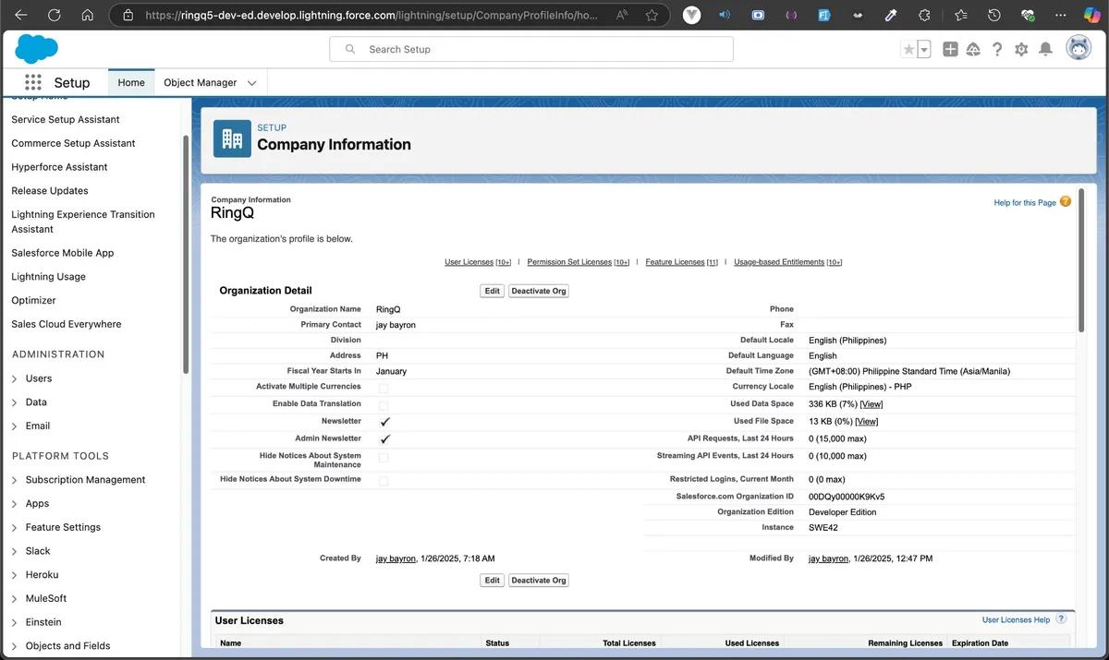View site info via the lock icon
1109x660 pixels.
click(x=128, y=16)
